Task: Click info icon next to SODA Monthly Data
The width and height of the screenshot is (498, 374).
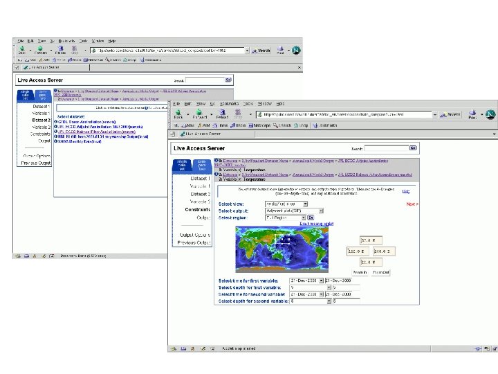Action: tap(56, 141)
